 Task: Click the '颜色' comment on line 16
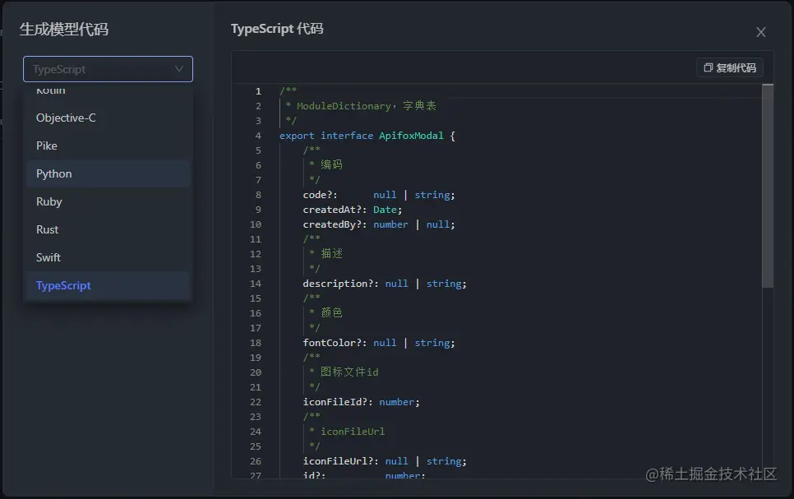point(326,313)
